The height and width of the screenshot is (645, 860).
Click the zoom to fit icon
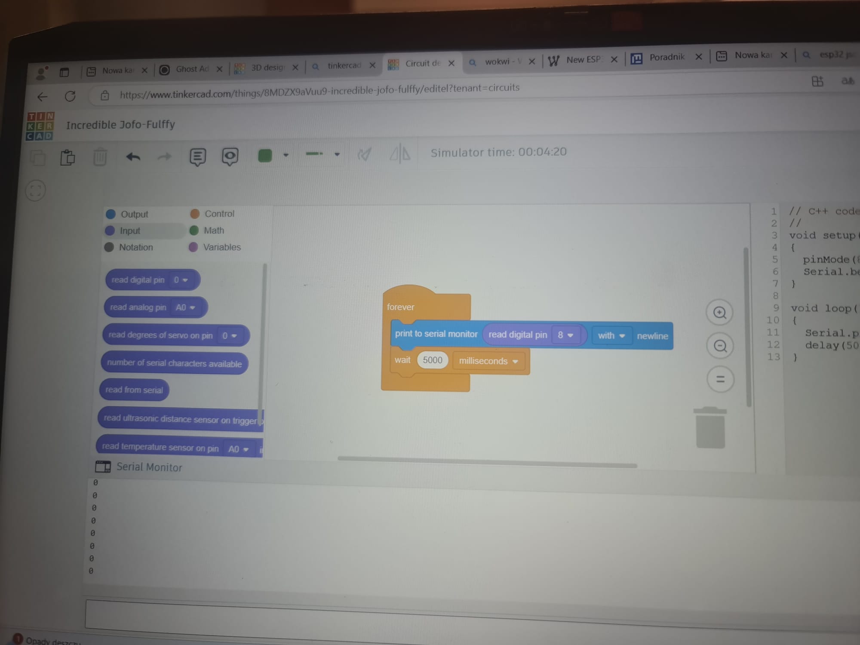(36, 190)
